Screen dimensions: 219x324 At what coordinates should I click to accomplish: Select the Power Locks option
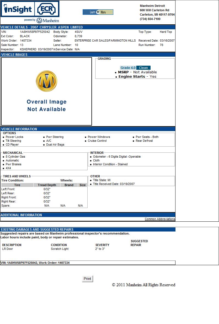(x=15, y=137)
